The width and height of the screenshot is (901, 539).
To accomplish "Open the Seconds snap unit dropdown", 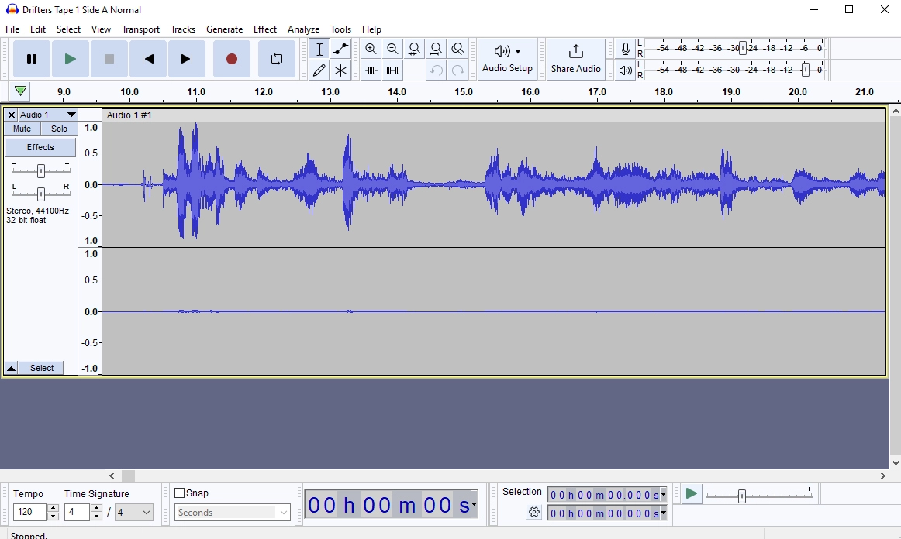I will (x=232, y=513).
